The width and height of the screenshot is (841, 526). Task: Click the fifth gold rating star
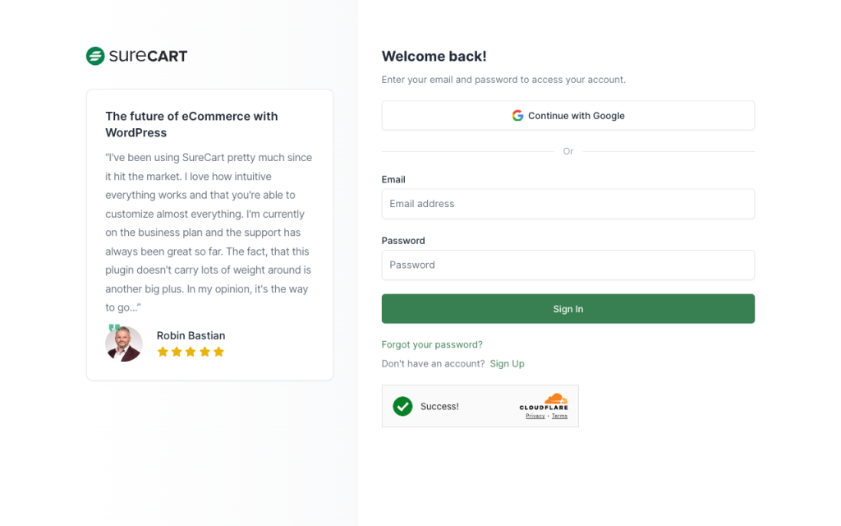(218, 352)
